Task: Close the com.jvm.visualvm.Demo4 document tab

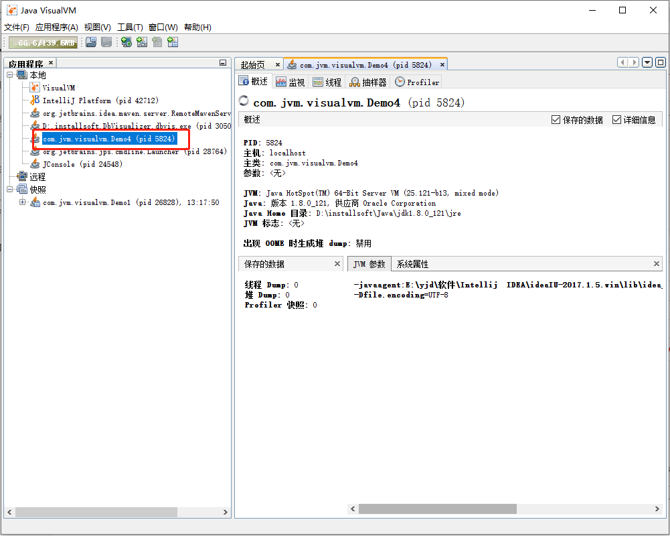Action: [442, 64]
